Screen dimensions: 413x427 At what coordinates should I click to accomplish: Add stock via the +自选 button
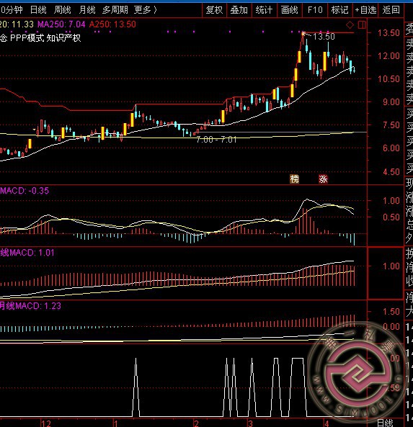pyautogui.click(x=365, y=10)
